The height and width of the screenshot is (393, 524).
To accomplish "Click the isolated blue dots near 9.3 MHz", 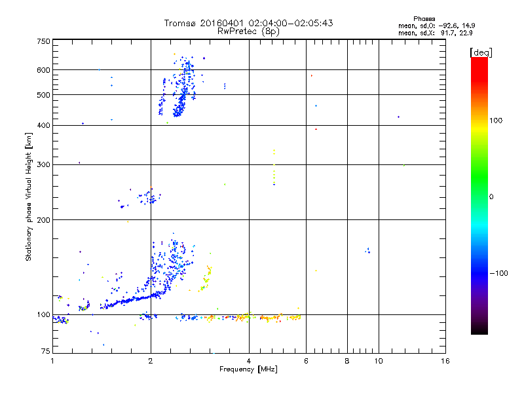I will coord(367,251).
